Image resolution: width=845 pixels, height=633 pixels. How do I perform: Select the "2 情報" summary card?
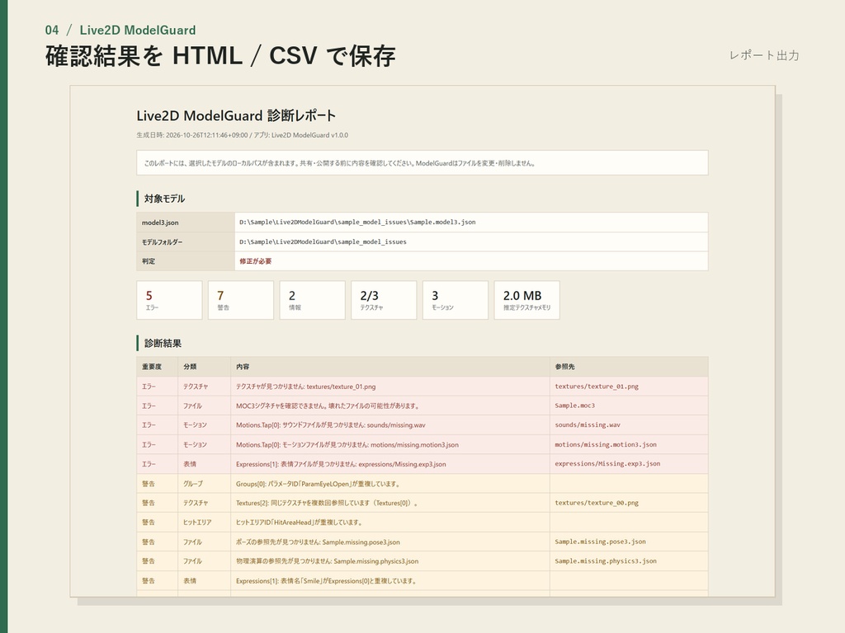[x=313, y=300]
